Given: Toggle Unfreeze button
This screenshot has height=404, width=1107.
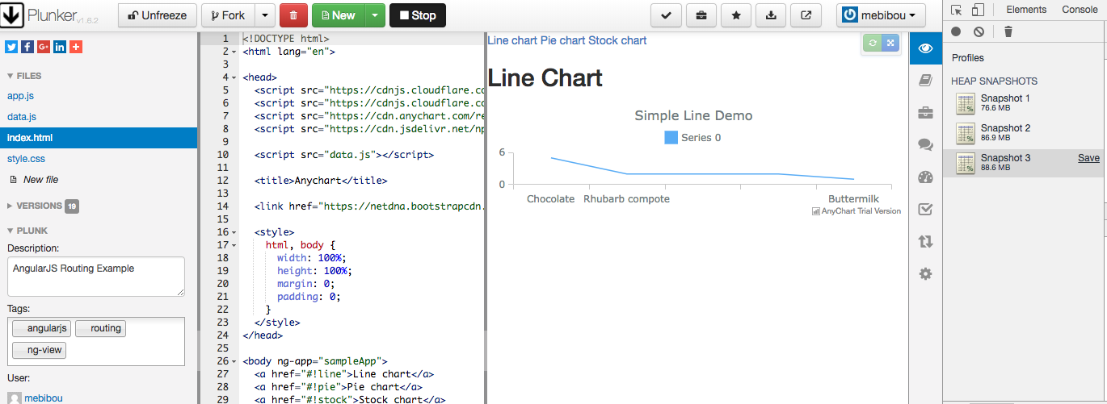Looking at the screenshot, I should tap(158, 15).
